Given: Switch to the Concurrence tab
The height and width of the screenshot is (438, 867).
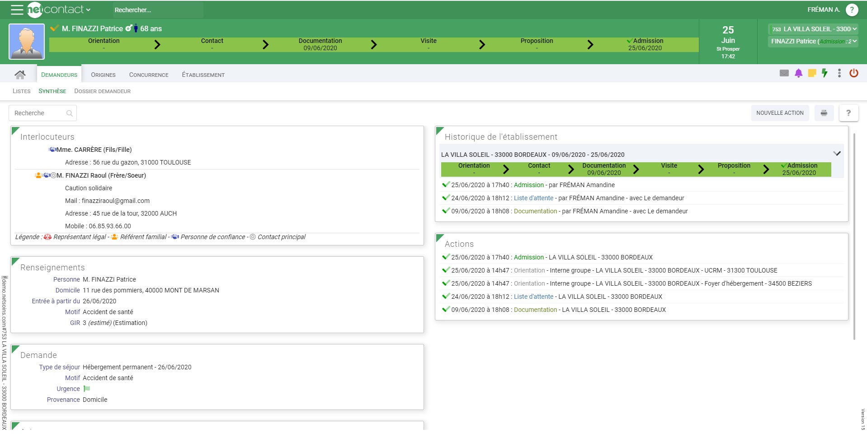Looking at the screenshot, I should [x=148, y=75].
